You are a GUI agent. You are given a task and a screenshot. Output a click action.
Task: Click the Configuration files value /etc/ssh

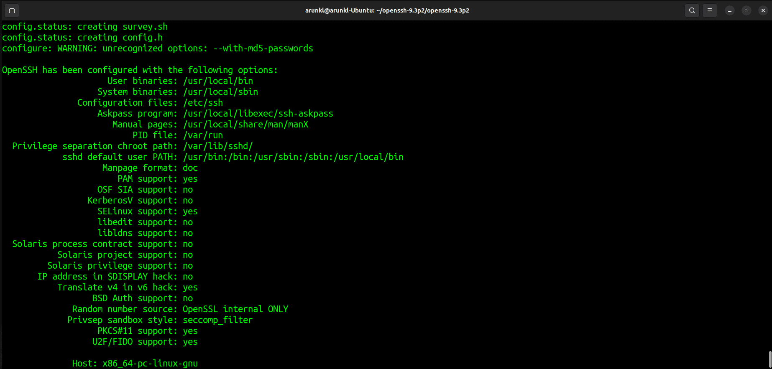(x=203, y=103)
